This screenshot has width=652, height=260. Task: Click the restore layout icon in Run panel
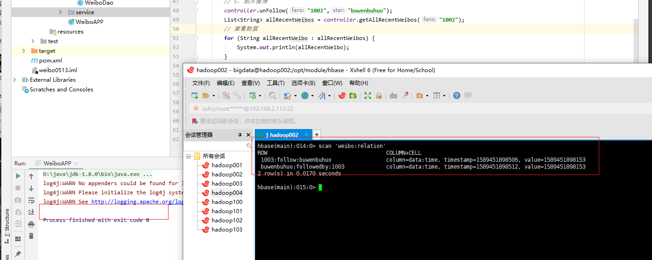[18, 239]
